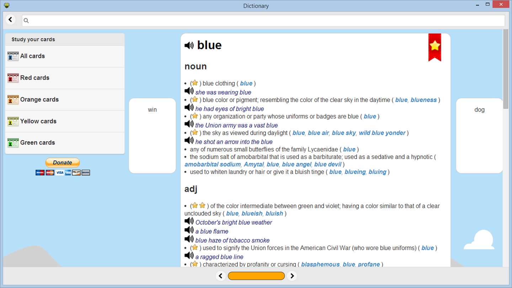This screenshot has height=288, width=512.
Task: Play pronunciation of the word blue
Action: [189, 45]
